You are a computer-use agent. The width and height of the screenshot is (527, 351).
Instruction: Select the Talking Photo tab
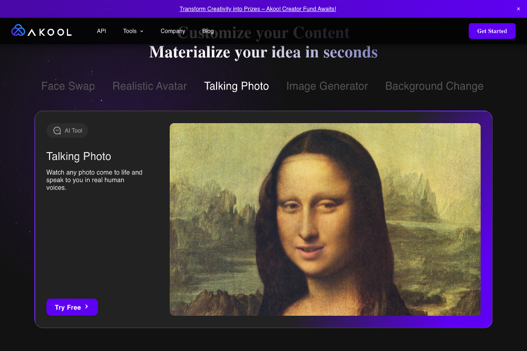click(237, 86)
